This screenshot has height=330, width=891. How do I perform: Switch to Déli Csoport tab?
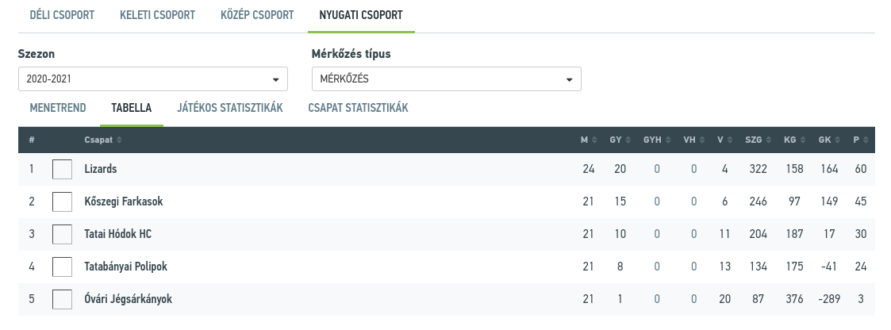pos(61,15)
